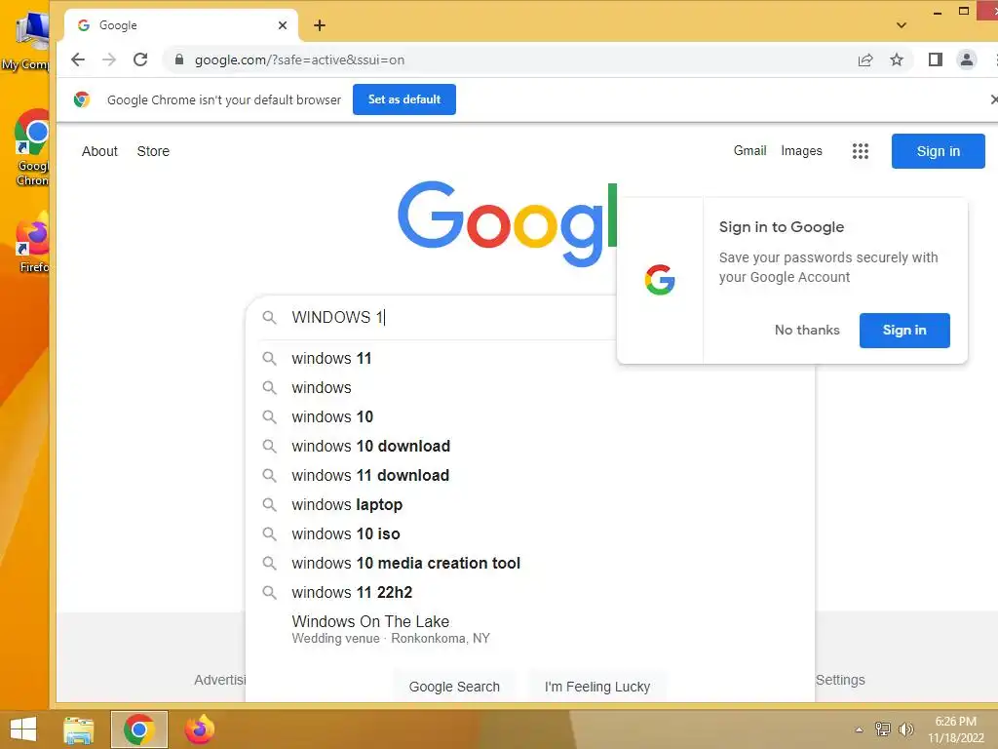The width and height of the screenshot is (998, 749).
Task: Open File Explorer from the taskbar
Action: click(79, 729)
